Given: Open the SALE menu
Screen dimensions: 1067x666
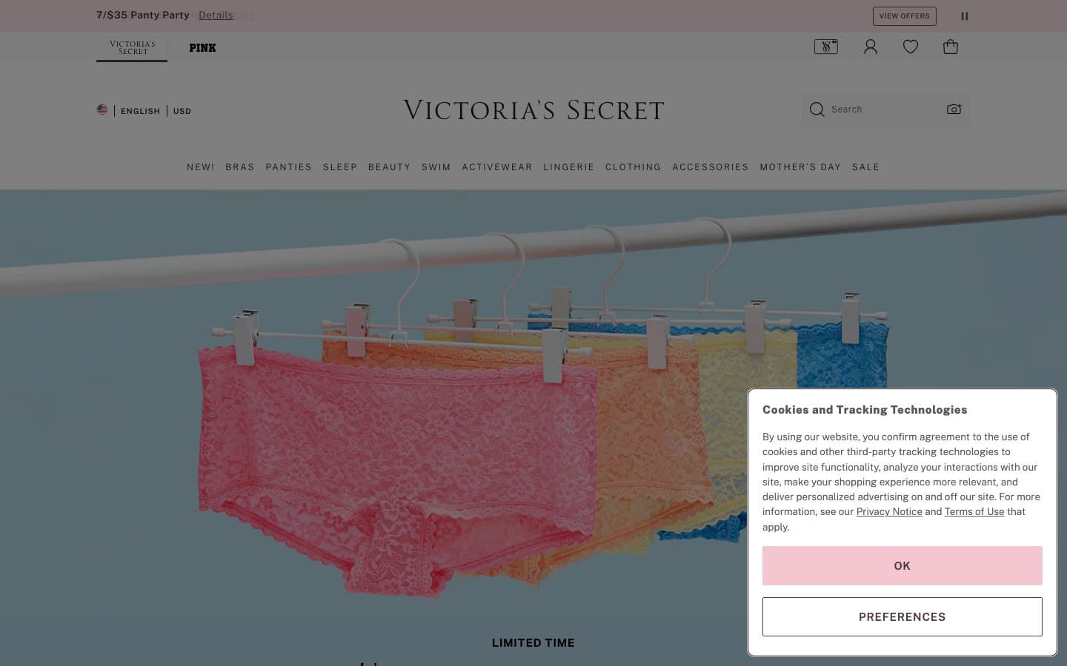Looking at the screenshot, I should pyautogui.click(x=866, y=167).
